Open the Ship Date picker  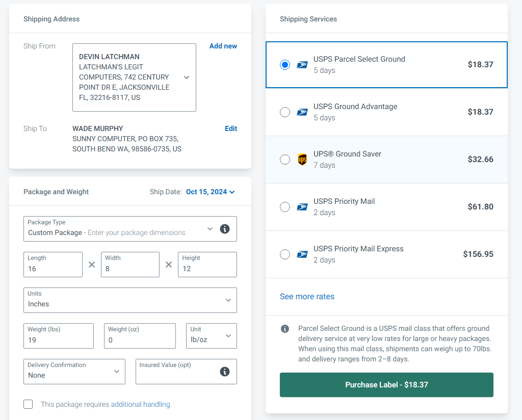click(x=211, y=192)
